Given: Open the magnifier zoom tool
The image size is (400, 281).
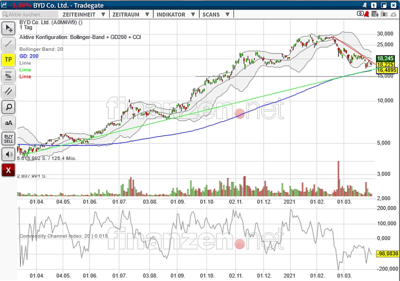Looking at the screenshot, I should (x=8, y=107).
